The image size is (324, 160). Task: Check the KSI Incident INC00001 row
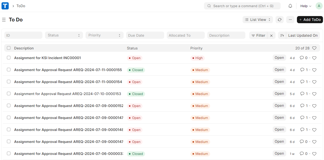[9, 58]
